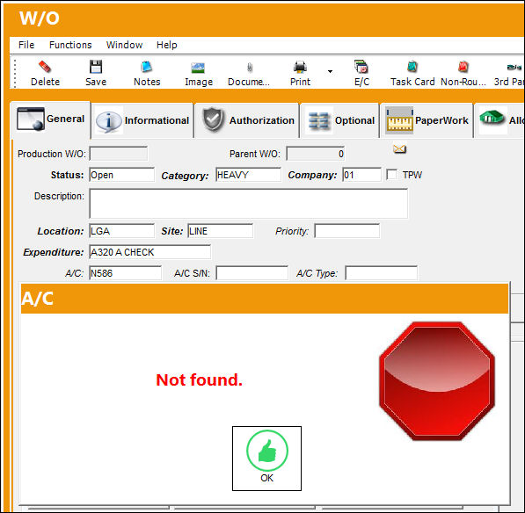Open the Window menu
This screenshot has height=513, width=525.
124,45
